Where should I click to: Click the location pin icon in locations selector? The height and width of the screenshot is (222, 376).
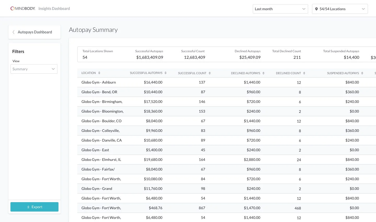[316, 9]
